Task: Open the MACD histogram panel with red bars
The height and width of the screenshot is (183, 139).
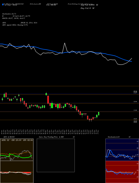Action: coord(17,172)
